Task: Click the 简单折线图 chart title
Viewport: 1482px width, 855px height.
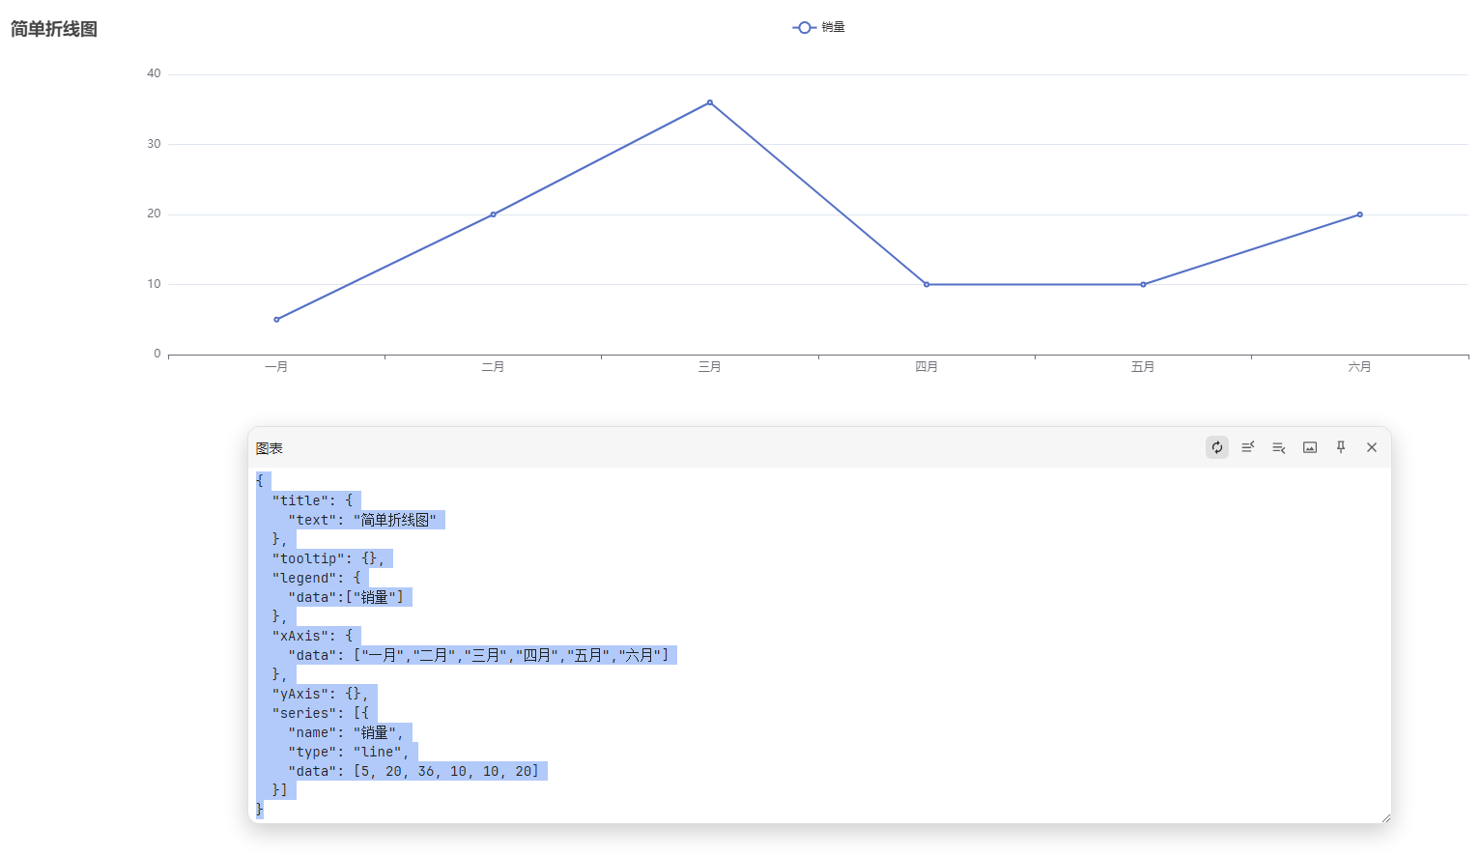Action: click(54, 29)
